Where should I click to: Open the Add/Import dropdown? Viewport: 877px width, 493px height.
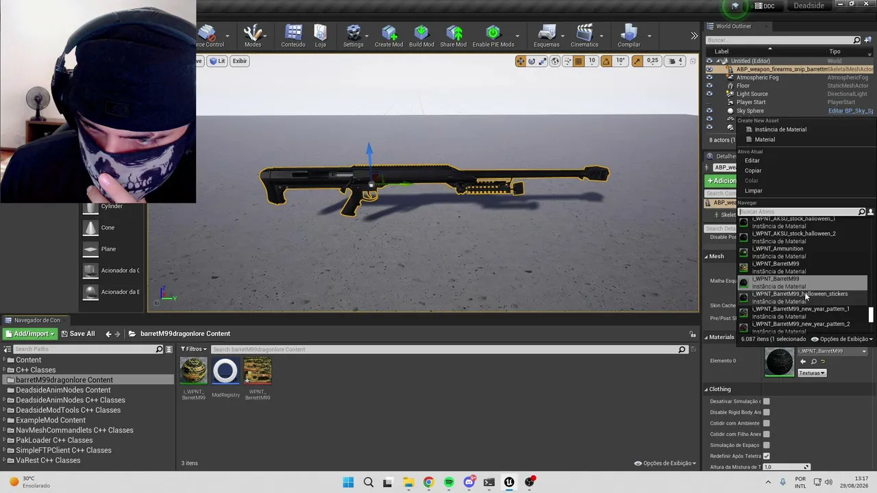click(x=29, y=334)
